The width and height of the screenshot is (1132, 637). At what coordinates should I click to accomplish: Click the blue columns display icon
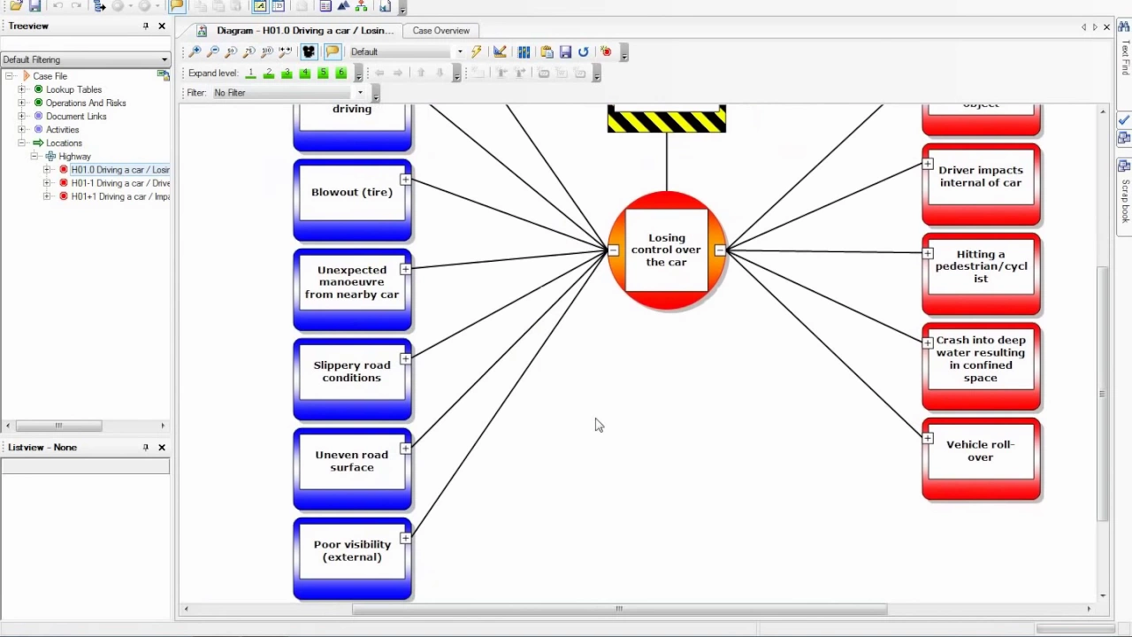click(x=524, y=52)
